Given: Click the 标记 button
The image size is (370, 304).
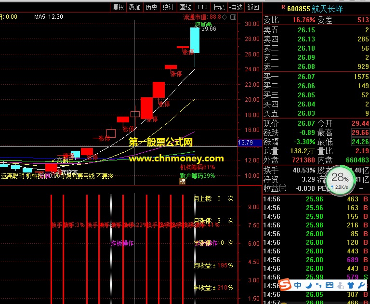Looking at the screenshot, I should [x=219, y=8].
